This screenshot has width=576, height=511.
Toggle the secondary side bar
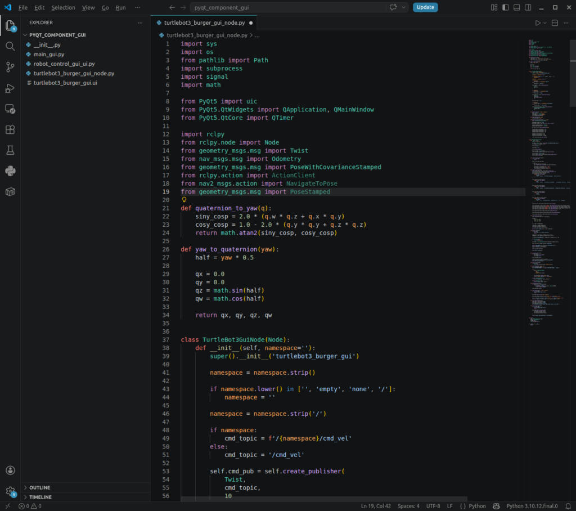click(528, 7)
